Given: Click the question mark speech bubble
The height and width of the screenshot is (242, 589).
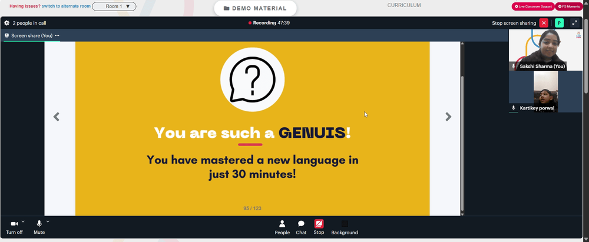Looking at the screenshot, I should [x=253, y=79].
